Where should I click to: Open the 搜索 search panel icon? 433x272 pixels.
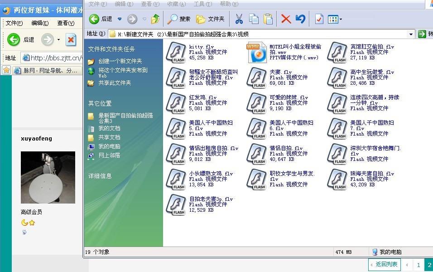tap(172, 19)
